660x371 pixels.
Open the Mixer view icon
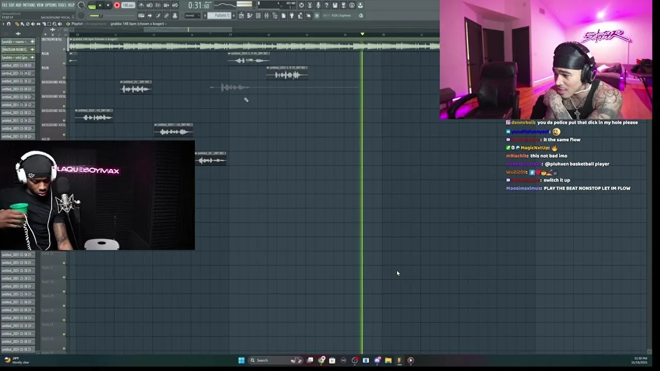click(x=267, y=15)
